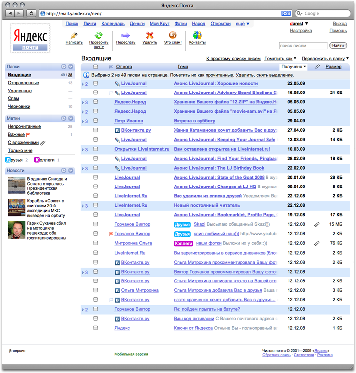Click the RSS badge in address bar
This screenshot has height=373, width=356.
click(286, 13)
